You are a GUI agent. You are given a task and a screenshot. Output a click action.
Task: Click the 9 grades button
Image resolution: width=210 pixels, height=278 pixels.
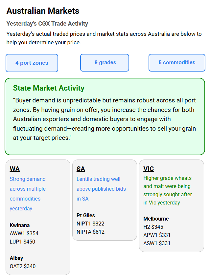(x=105, y=63)
